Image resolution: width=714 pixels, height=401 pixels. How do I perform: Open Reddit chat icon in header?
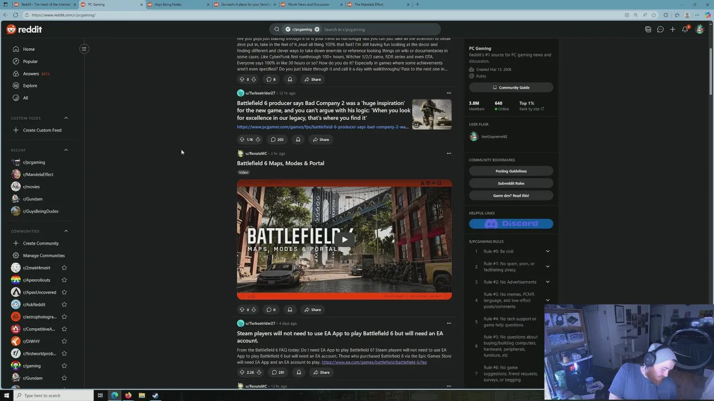coord(660,29)
